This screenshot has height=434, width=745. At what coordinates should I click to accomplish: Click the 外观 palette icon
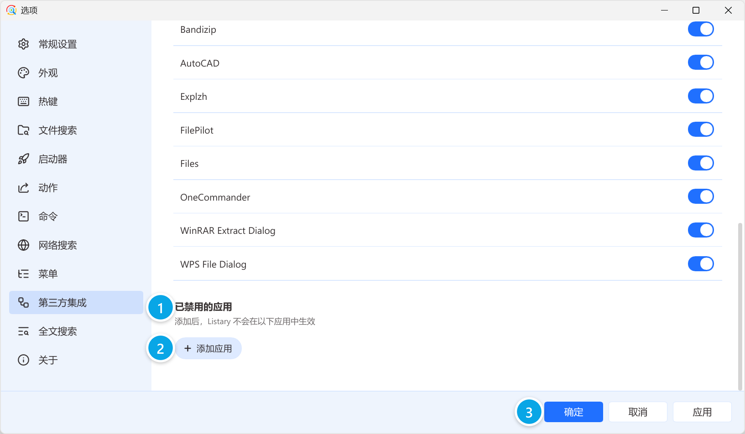pyautogui.click(x=23, y=73)
